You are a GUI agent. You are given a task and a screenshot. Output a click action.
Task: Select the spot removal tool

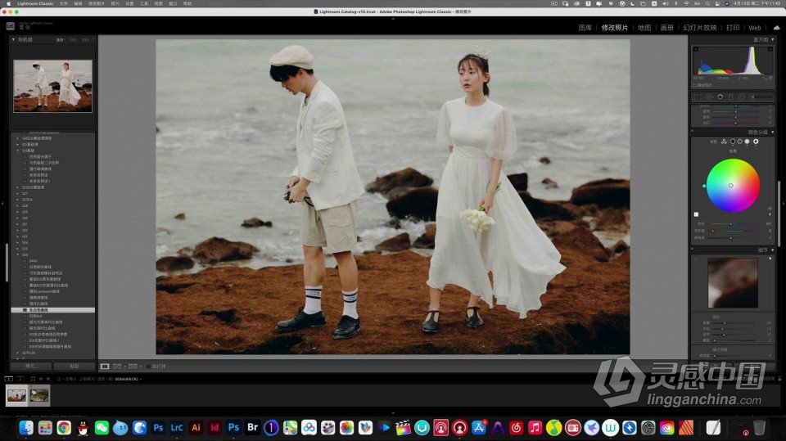708,97
